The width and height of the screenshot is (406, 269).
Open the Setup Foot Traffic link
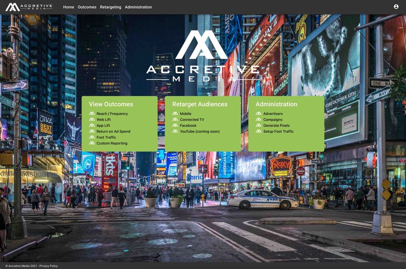(278, 131)
